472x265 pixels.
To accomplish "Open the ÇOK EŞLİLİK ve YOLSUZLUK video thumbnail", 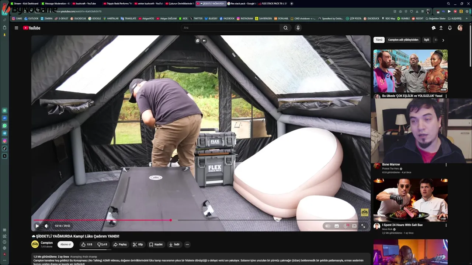I will (x=410, y=71).
